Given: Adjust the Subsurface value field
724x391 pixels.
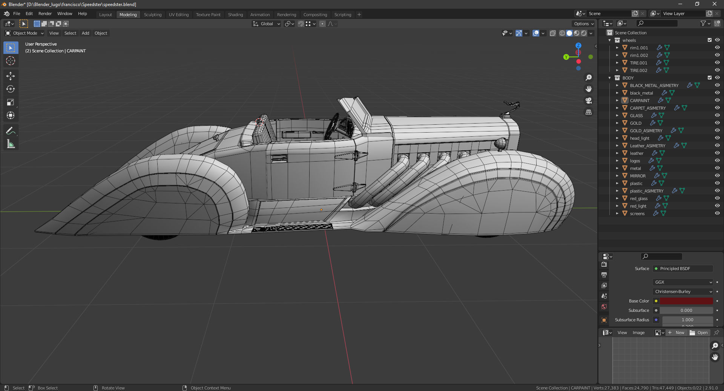Looking at the screenshot, I should coord(686,310).
